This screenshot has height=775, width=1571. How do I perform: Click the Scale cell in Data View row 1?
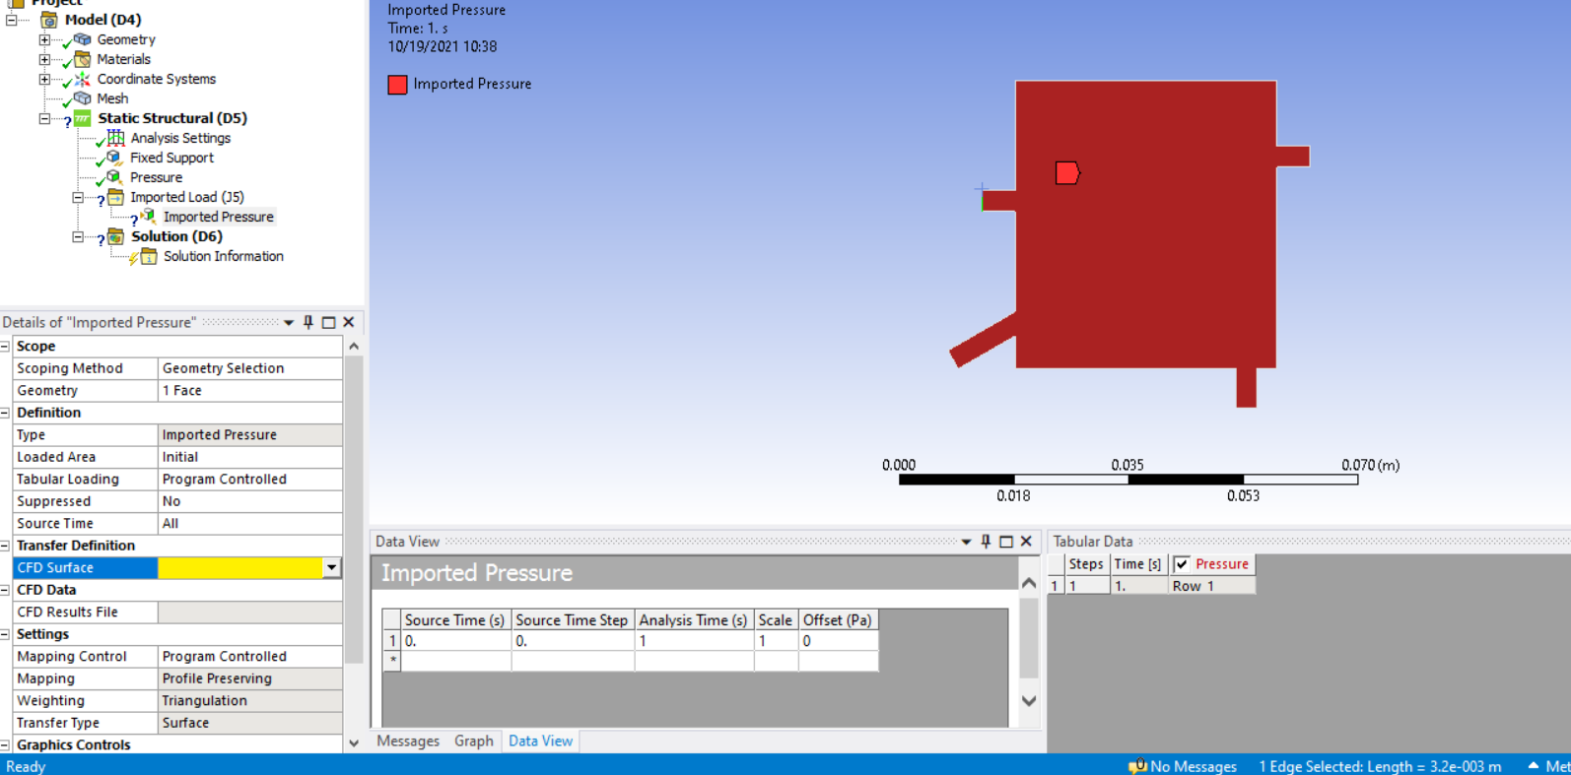coord(776,641)
